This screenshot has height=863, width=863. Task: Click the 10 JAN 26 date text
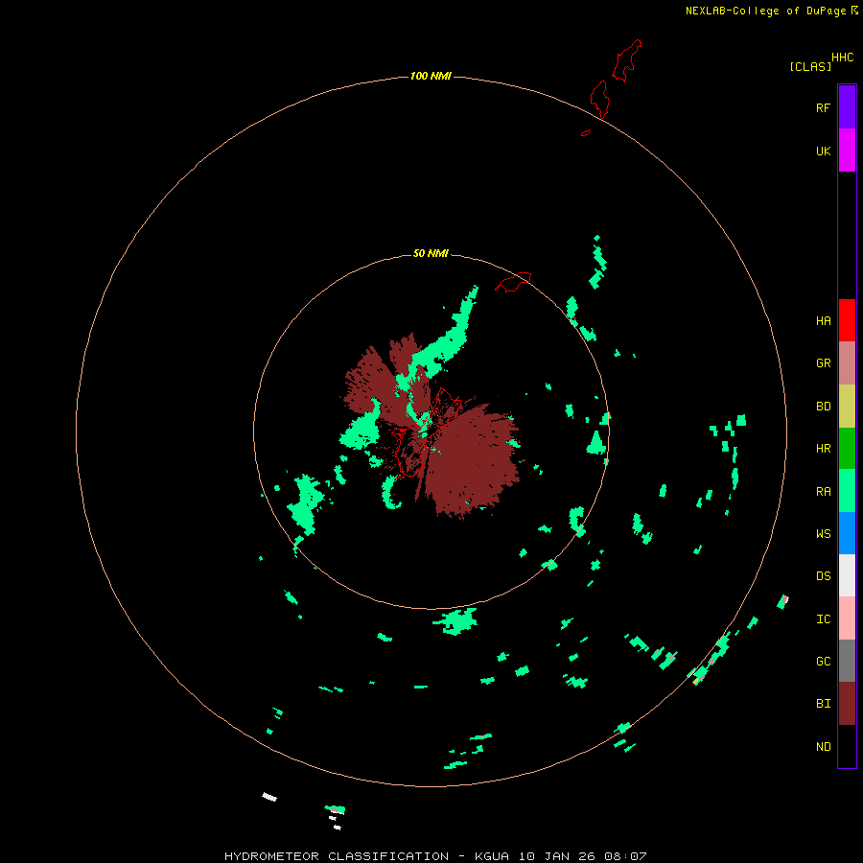[x=557, y=856]
